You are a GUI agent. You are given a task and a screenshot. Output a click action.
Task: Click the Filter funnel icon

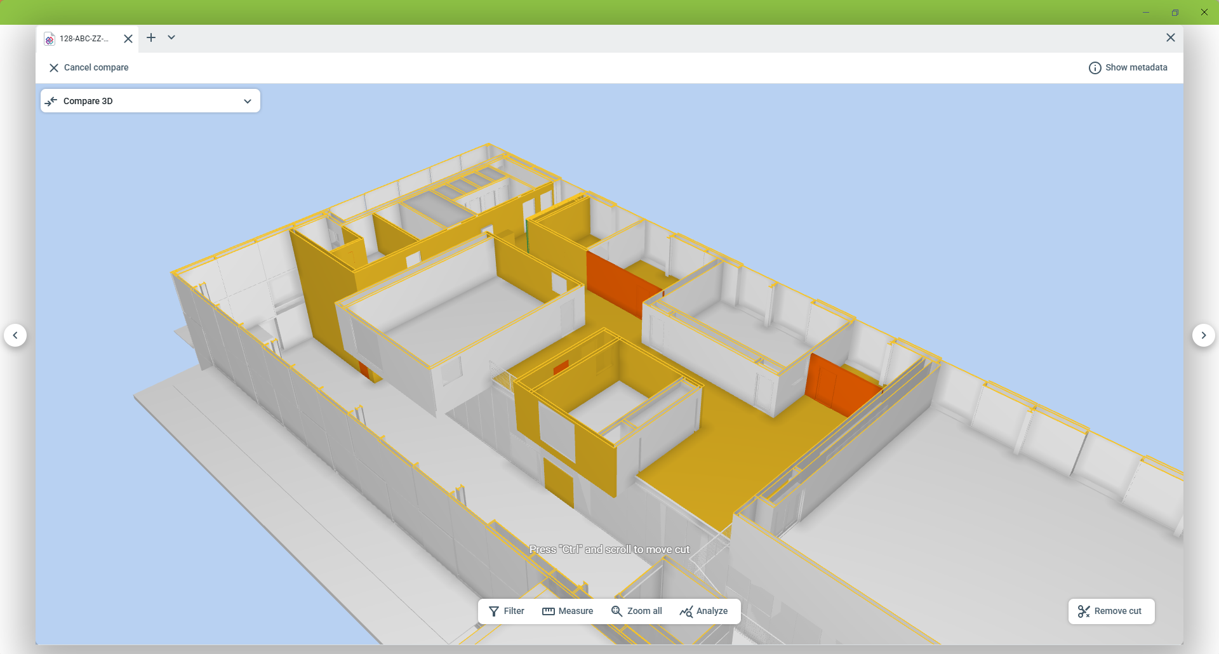click(493, 611)
